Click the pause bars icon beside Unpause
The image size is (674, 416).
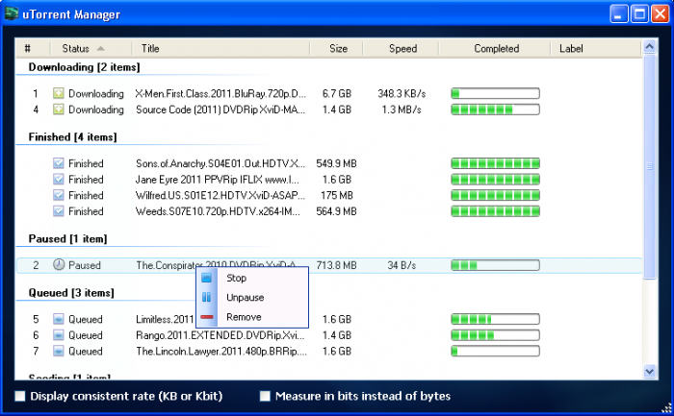[206, 297]
